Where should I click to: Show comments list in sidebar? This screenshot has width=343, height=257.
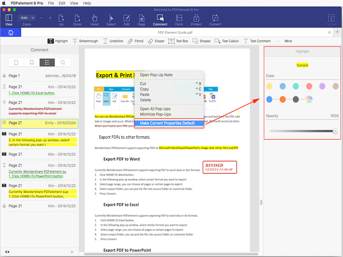[x=47, y=63]
